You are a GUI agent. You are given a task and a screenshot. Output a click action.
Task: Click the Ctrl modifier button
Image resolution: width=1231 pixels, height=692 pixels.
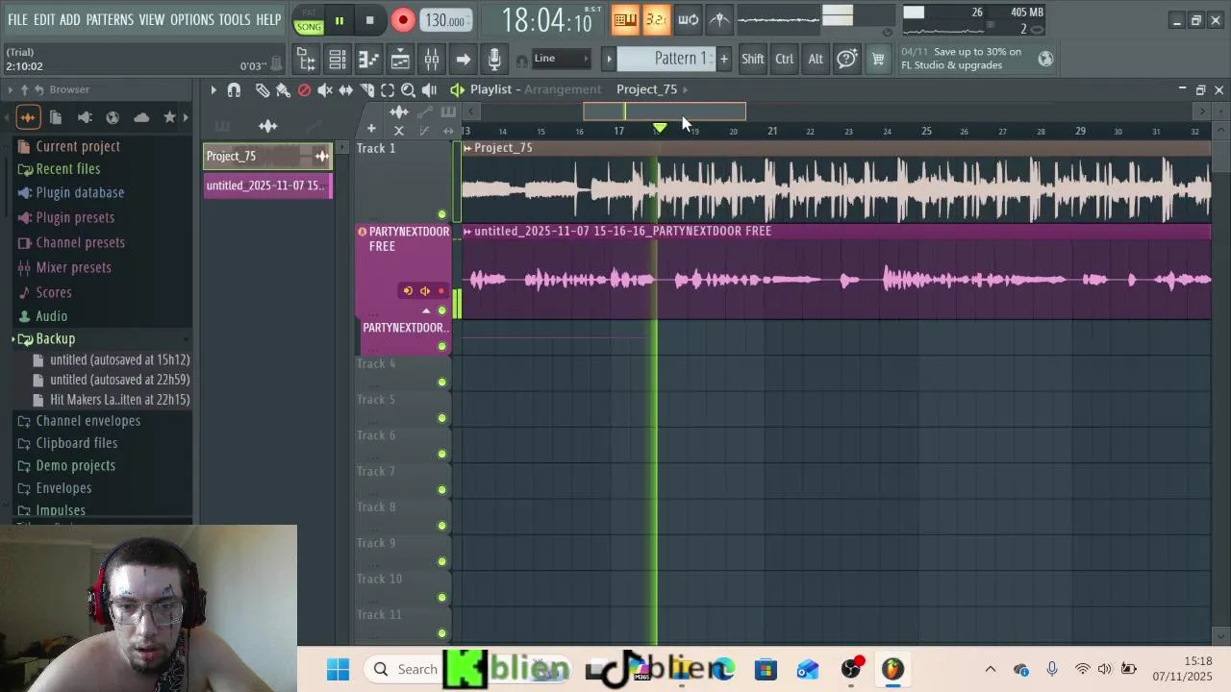click(x=785, y=59)
